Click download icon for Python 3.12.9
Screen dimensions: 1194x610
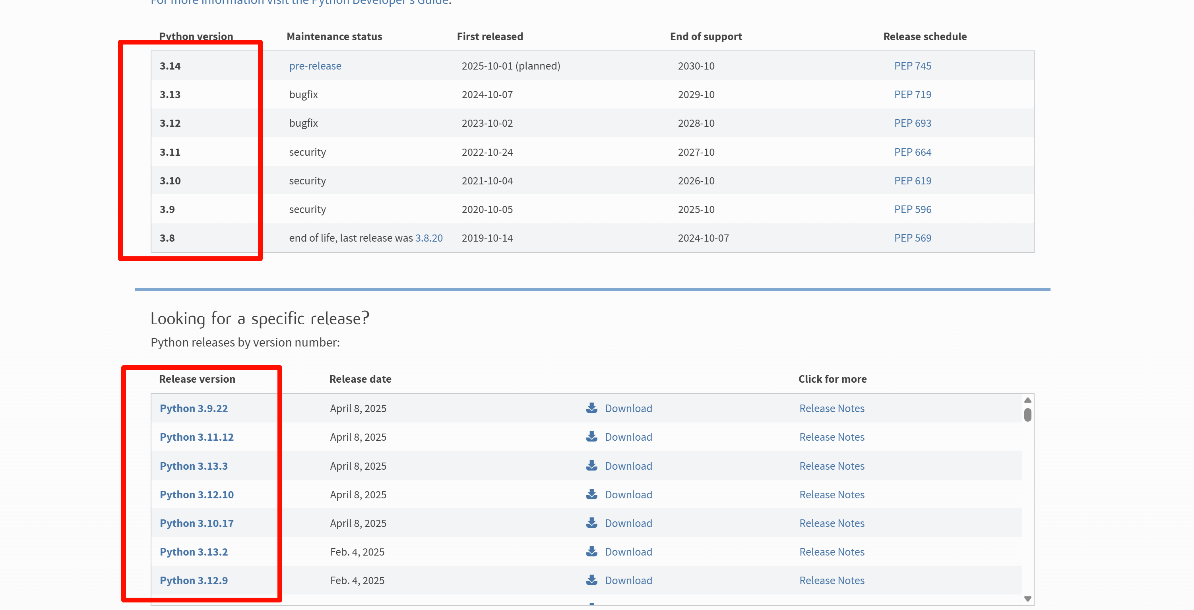[591, 580]
